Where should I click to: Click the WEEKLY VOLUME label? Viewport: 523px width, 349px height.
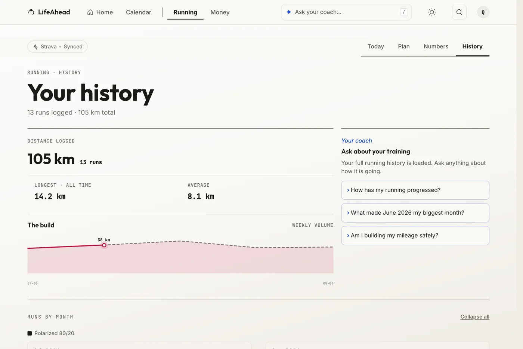313,225
